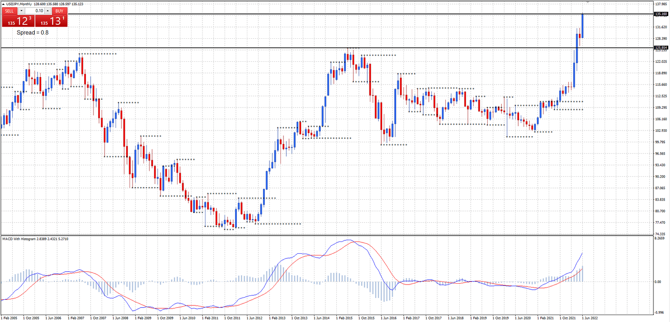Select the horizontal line at 135.160
The width and height of the screenshot is (670, 322).
click(305, 14)
